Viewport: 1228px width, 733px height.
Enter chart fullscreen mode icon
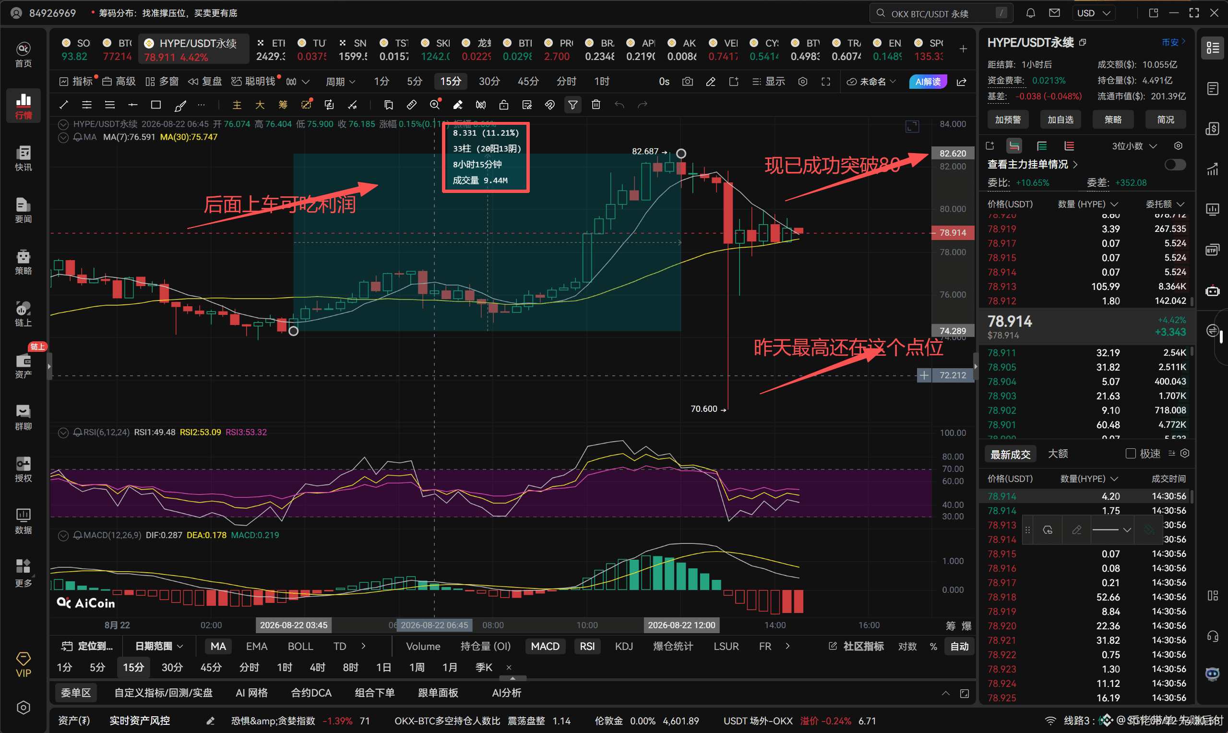click(x=825, y=82)
